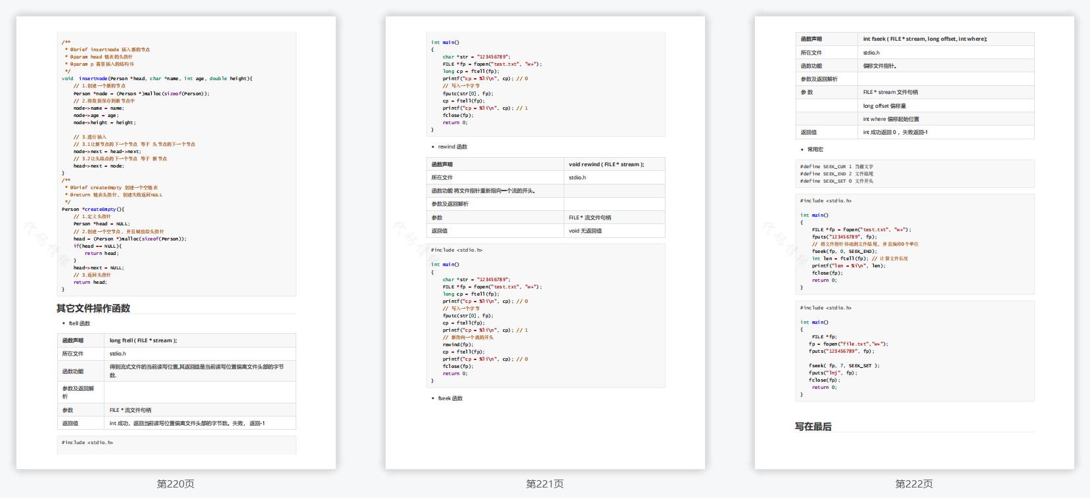Click table cell long ftell ( FILE * stream );

[200, 340]
